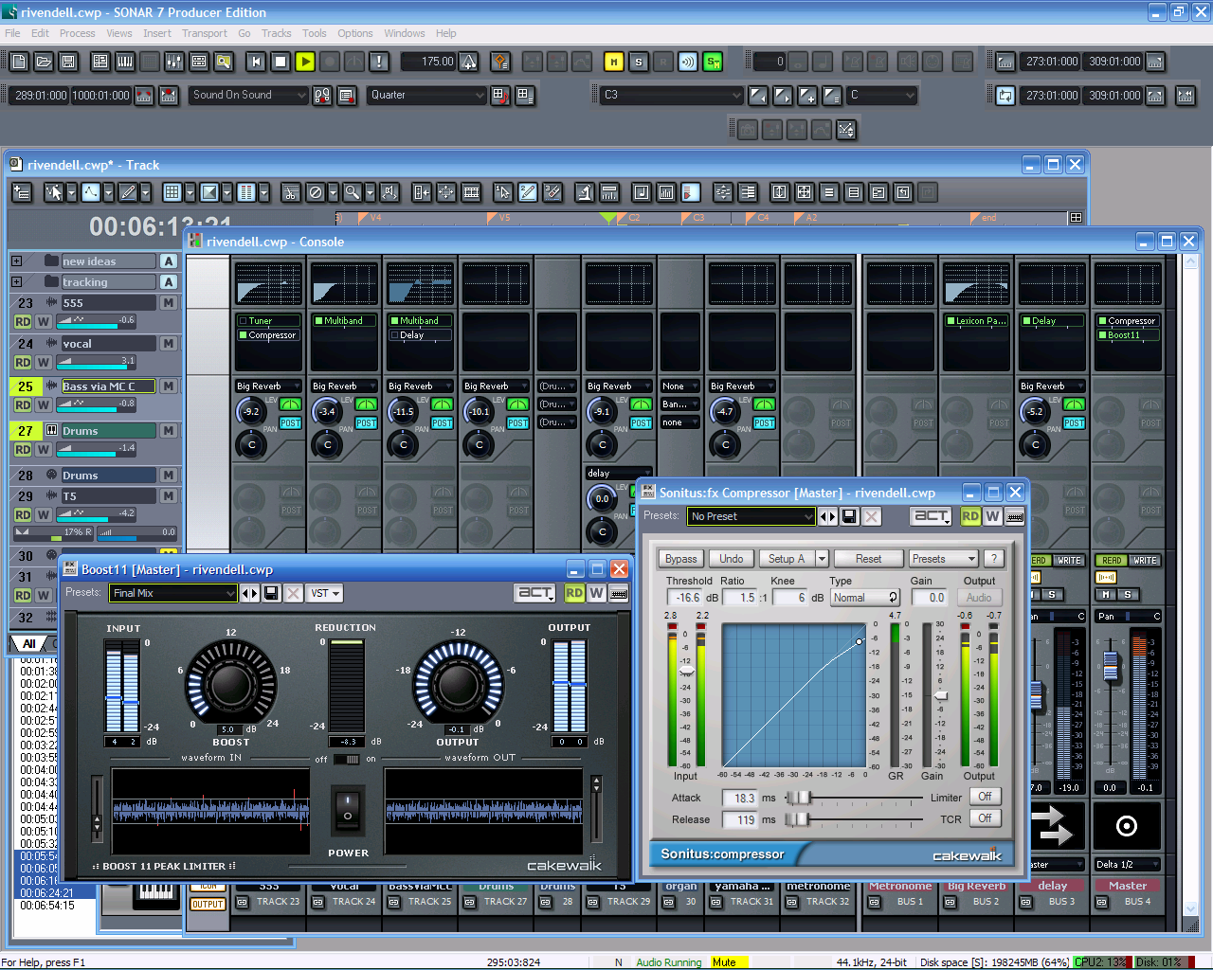Open the Transport menu
1213x970 pixels.
point(205,33)
